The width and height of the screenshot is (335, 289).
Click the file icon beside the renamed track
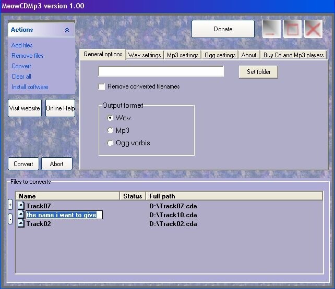point(21,215)
